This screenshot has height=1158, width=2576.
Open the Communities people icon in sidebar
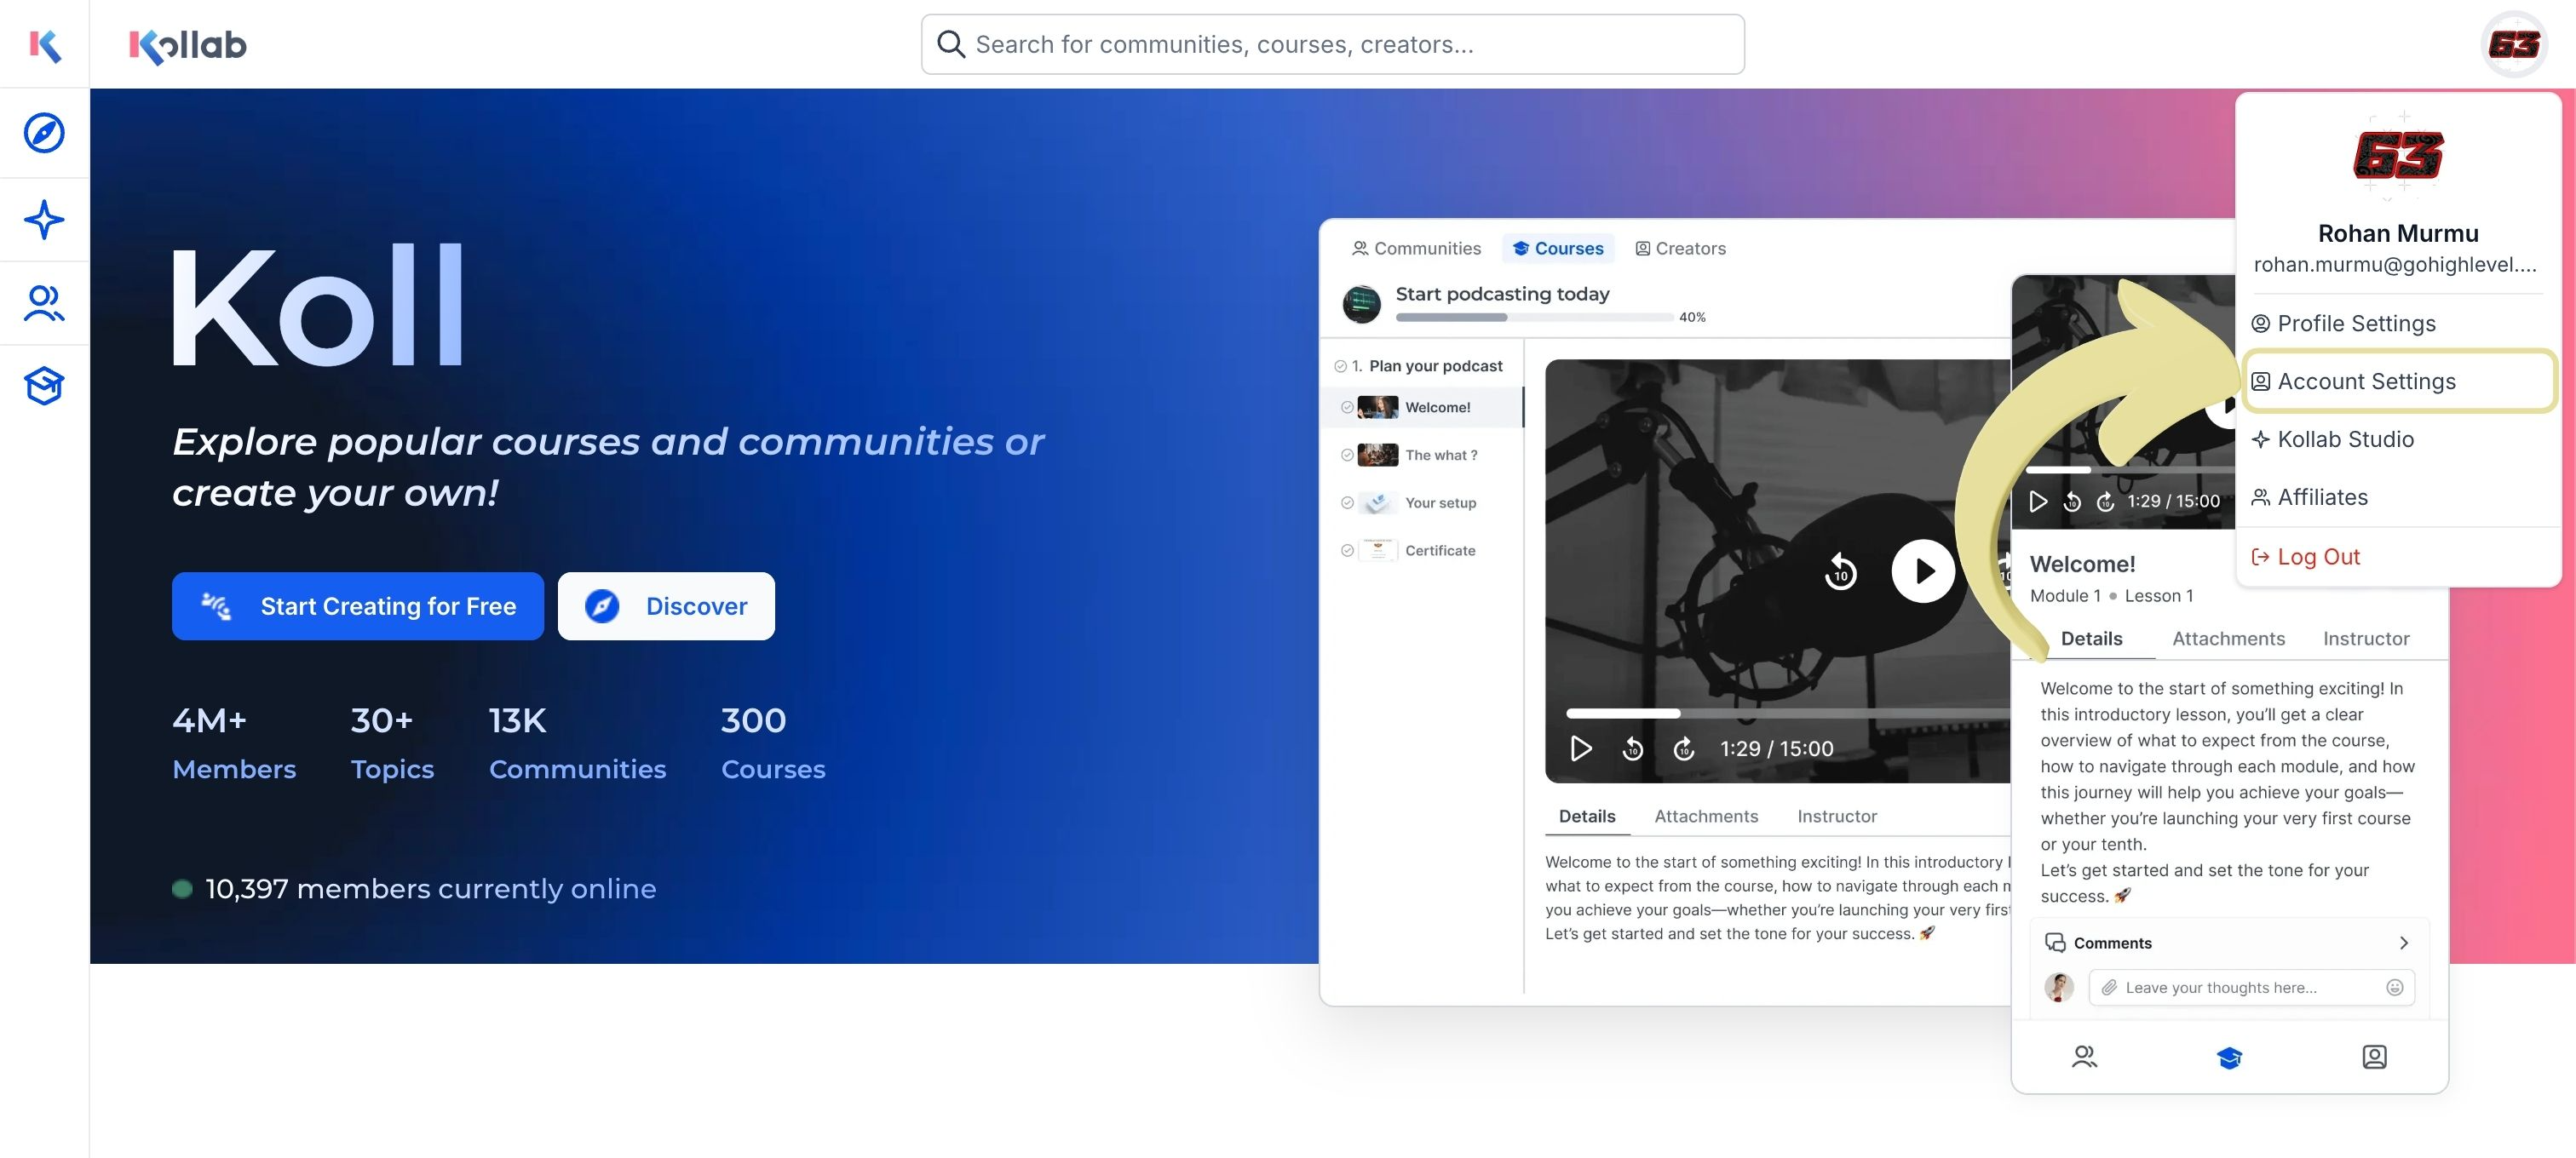[x=44, y=304]
